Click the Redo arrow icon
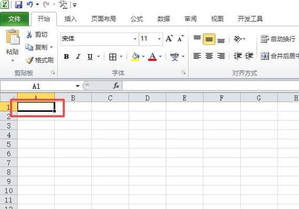299x209 pixels. click(46, 4)
